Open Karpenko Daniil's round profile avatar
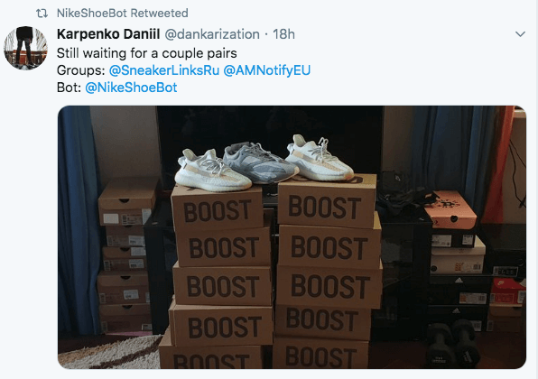The width and height of the screenshot is (538, 379). pyautogui.click(x=25, y=48)
